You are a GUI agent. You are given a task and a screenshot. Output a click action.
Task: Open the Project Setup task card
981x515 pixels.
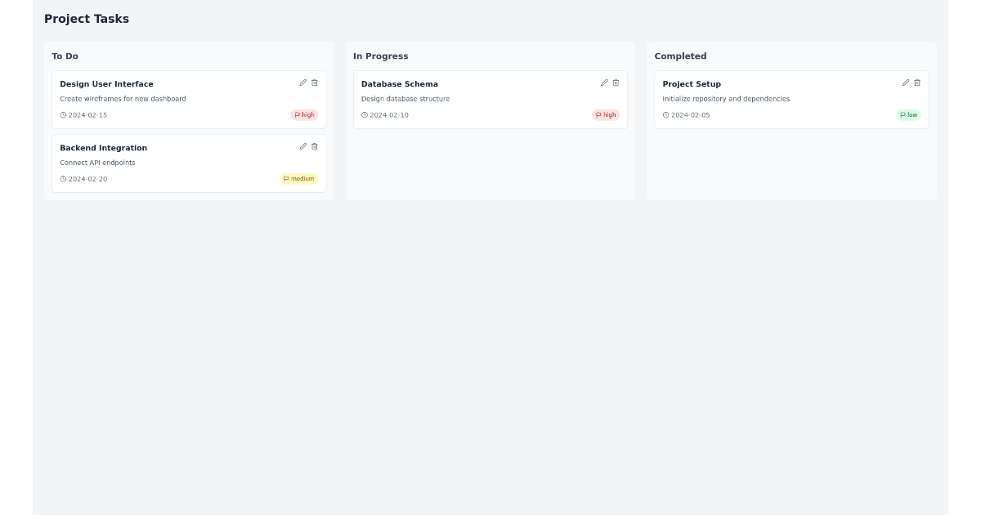pyautogui.click(x=791, y=99)
